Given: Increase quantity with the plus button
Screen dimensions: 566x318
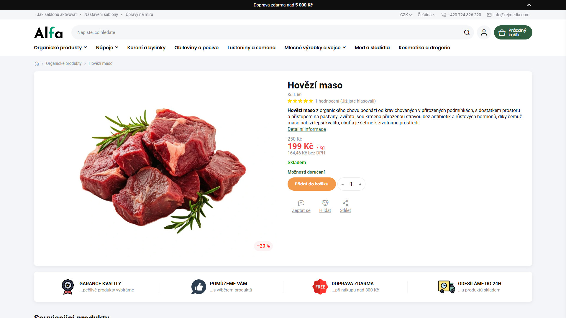Looking at the screenshot, I should [360, 184].
